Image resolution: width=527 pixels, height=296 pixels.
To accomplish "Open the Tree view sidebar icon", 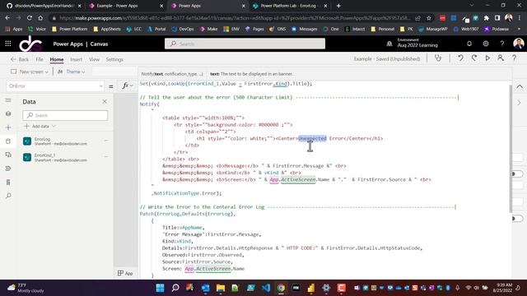I will pos(8,113).
